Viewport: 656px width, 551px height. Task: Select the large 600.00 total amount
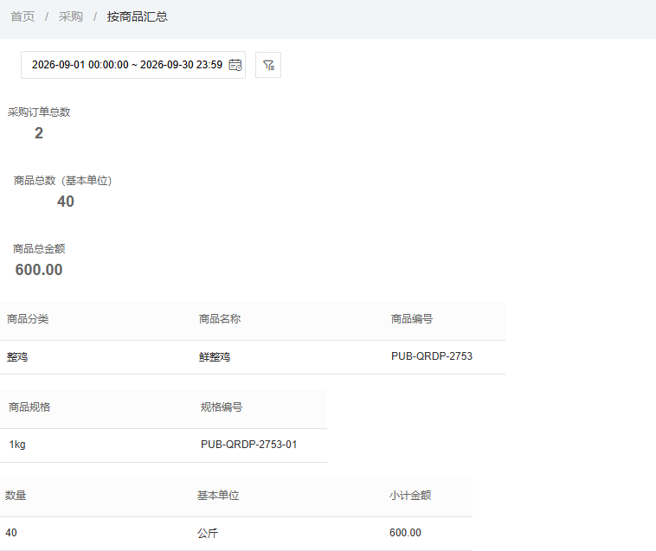(39, 270)
